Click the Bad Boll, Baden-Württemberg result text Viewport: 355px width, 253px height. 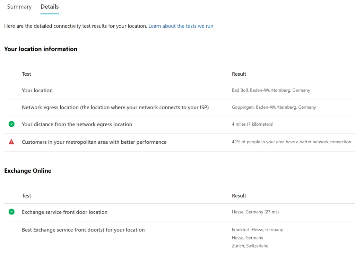[x=271, y=90]
